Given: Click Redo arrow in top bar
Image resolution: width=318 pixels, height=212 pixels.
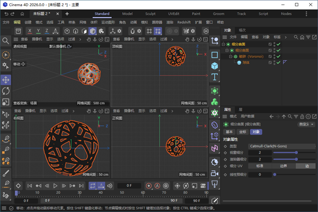Looking at the screenshot, I should click(13, 14).
